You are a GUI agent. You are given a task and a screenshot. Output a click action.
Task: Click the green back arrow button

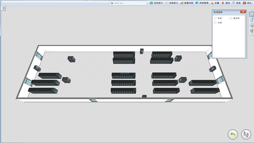[233, 134]
